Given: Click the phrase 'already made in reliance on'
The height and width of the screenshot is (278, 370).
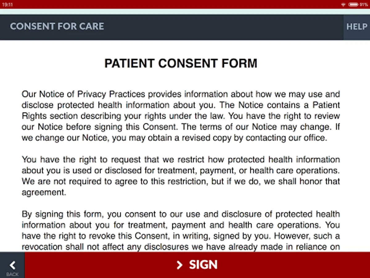Looking at the screenshot, I should click(x=284, y=247).
